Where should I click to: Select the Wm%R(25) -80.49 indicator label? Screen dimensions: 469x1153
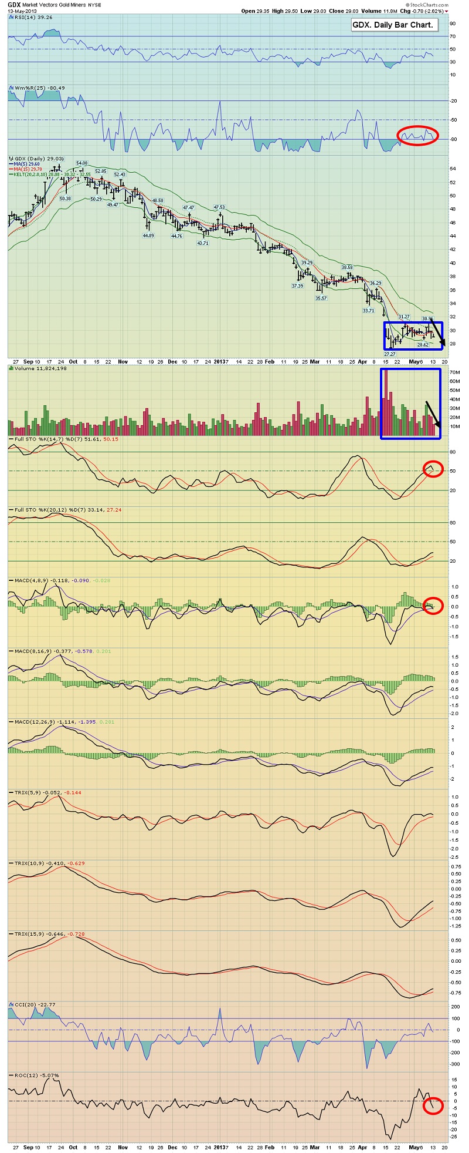(38, 88)
